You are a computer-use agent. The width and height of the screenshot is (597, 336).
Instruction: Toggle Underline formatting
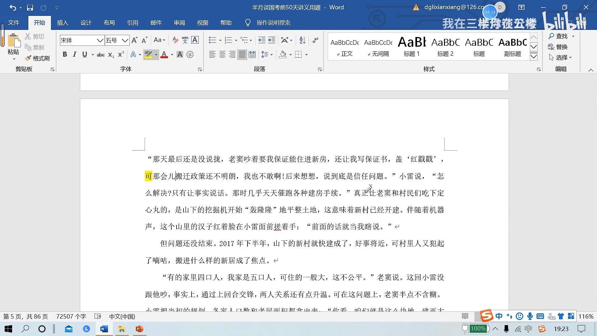coord(85,55)
